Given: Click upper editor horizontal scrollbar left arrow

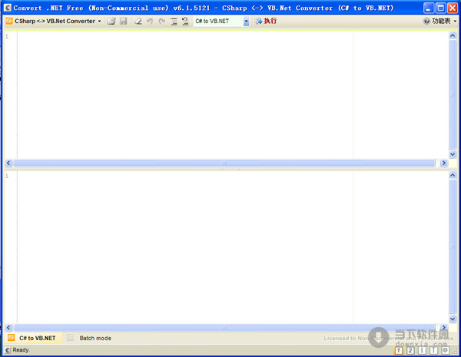Looking at the screenshot, I should pyautogui.click(x=8, y=163).
